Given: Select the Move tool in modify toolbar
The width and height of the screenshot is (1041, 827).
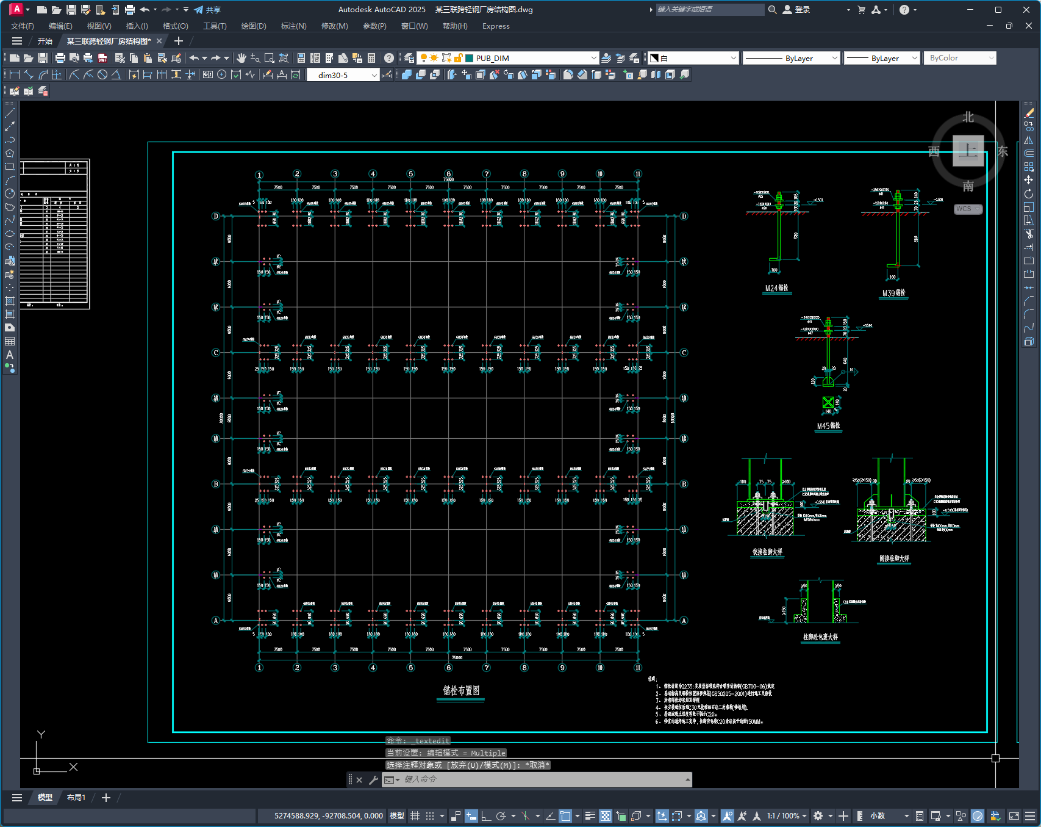Looking at the screenshot, I should 1029,180.
